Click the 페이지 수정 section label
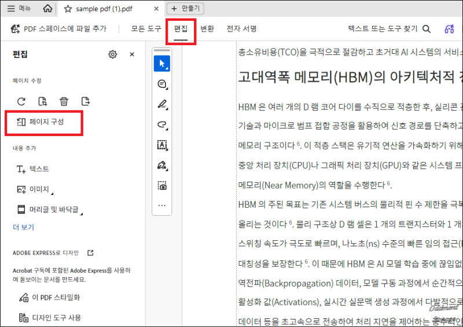This screenshot has height=327, width=463. [27, 80]
